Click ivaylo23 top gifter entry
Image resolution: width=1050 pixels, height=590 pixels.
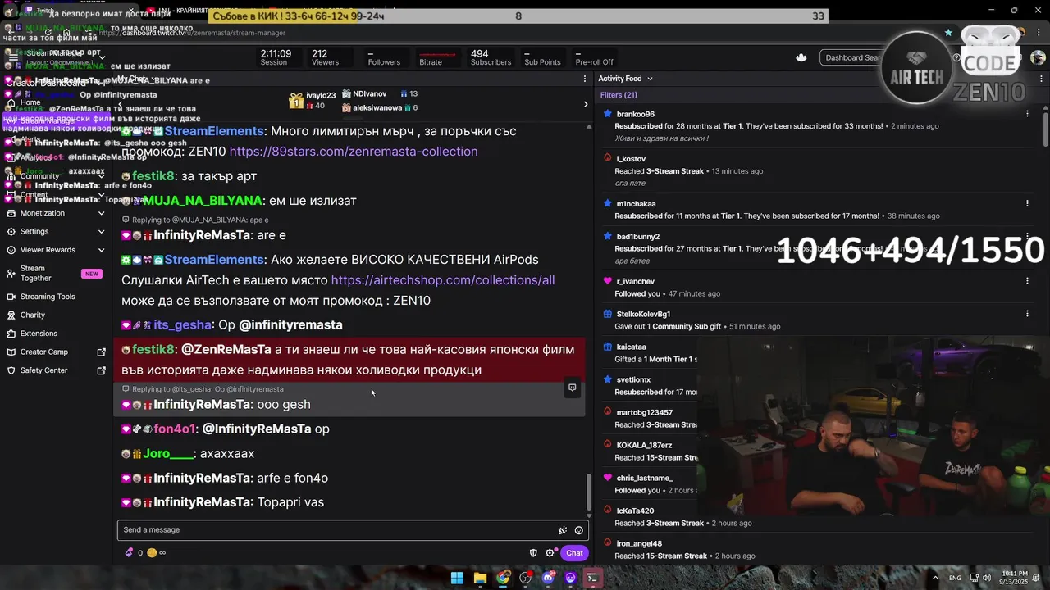coord(313,101)
